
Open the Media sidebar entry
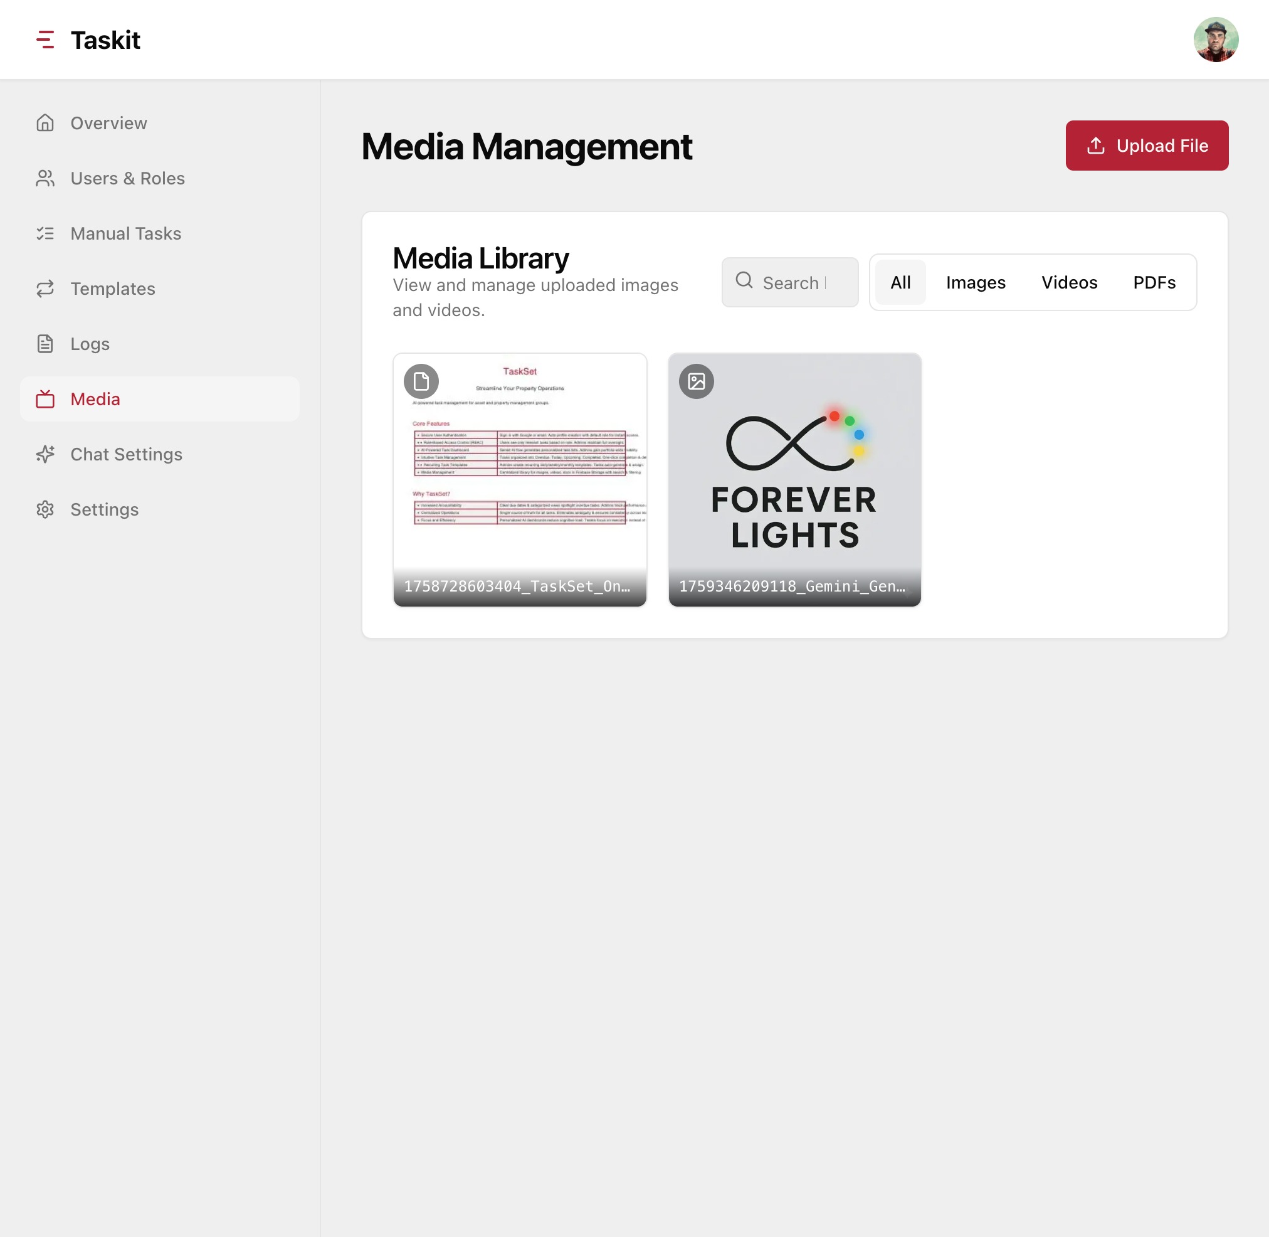point(95,399)
